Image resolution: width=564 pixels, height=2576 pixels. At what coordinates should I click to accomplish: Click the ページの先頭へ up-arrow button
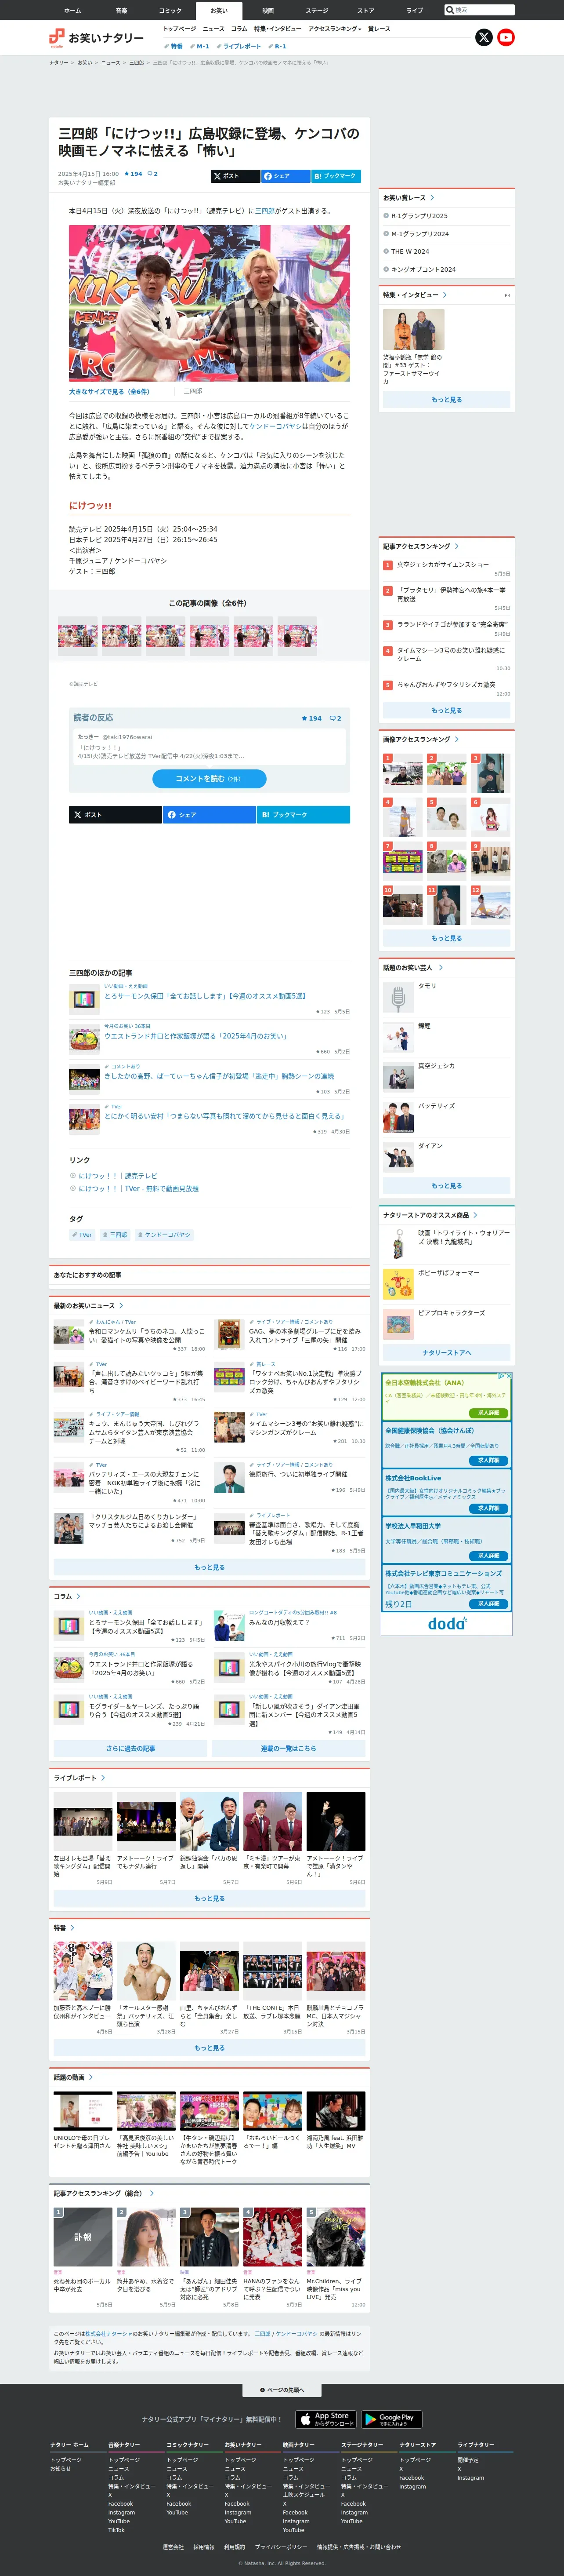(x=282, y=2390)
